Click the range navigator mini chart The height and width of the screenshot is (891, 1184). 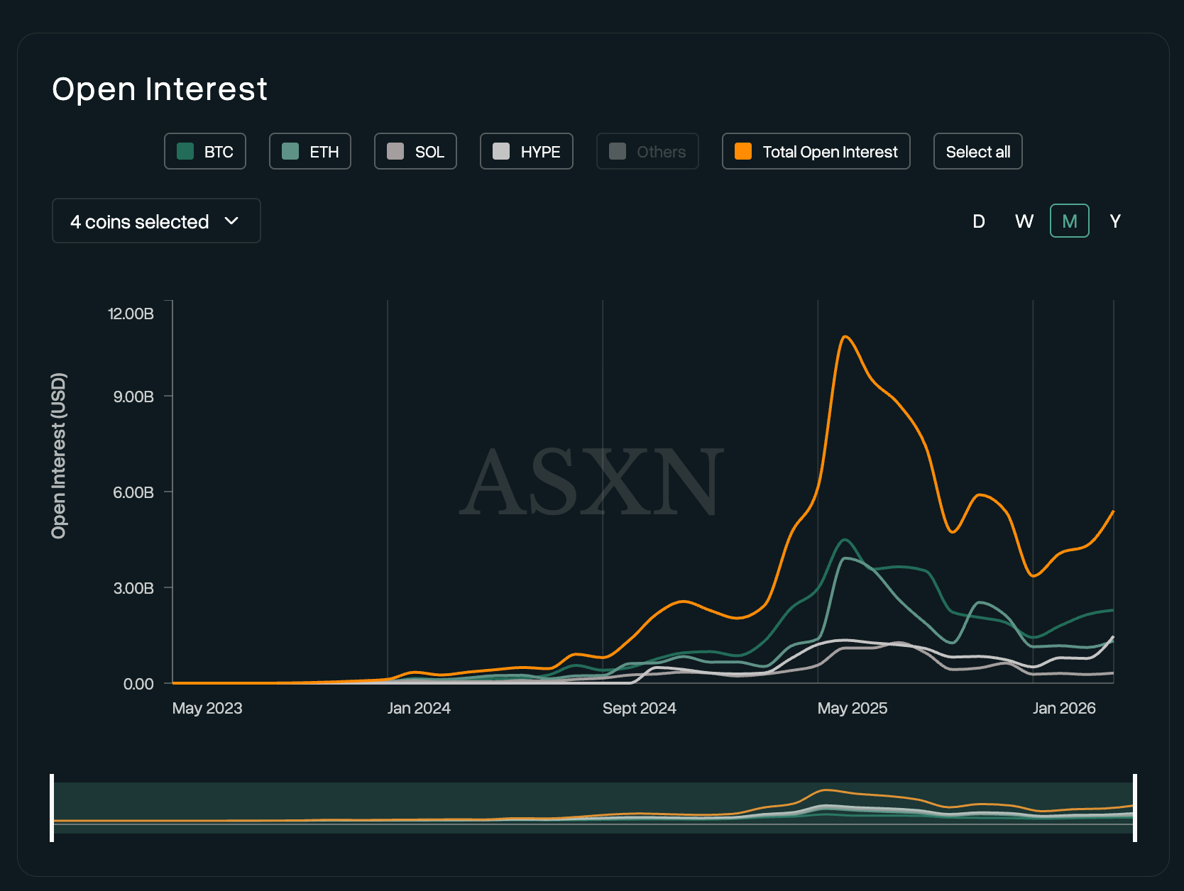(x=593, y=808)
